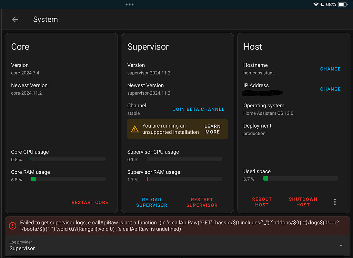This screenshot has height=258, width=353.
Task: Click the 'You are running an unsupported installation' text
Action: [170, 129]
